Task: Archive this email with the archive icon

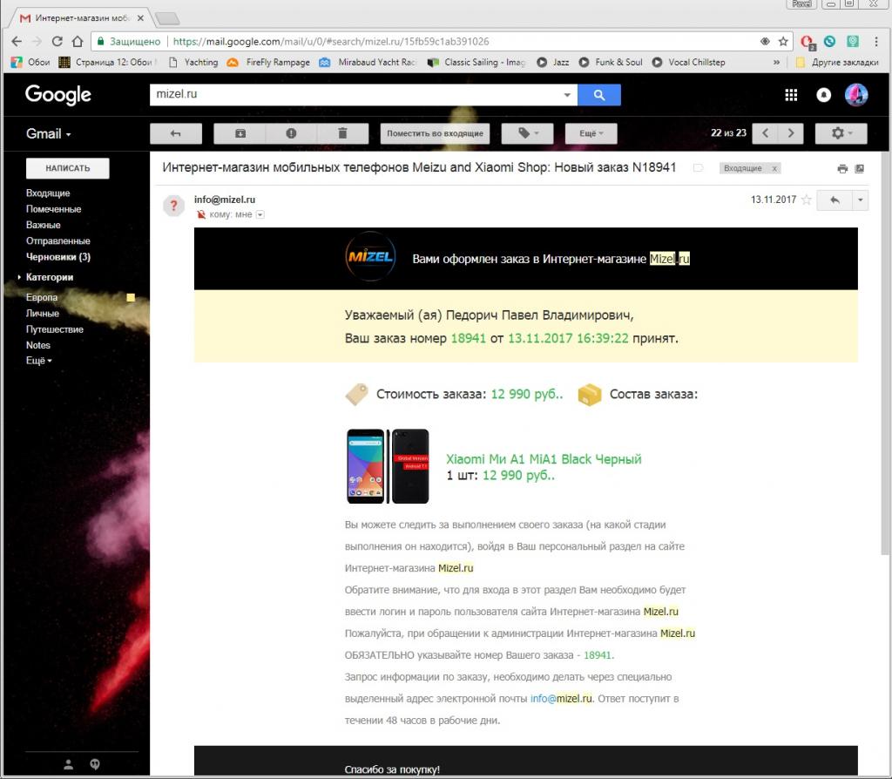Action: (240, 133)
